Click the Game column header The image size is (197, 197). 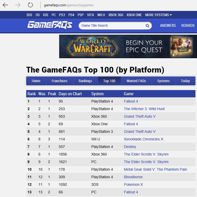[129, 94]
